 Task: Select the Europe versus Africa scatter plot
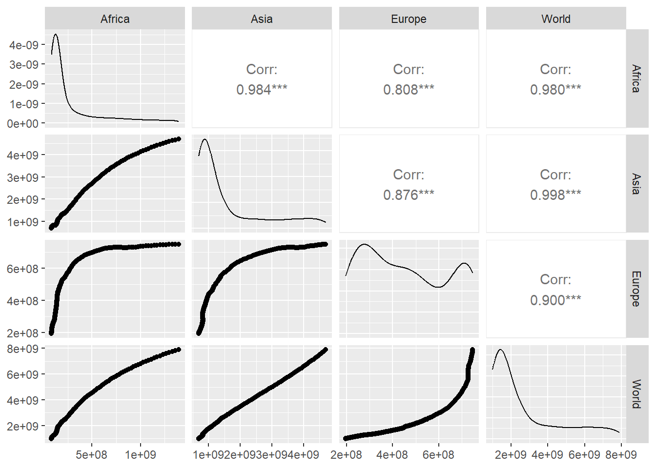point(115,289)
